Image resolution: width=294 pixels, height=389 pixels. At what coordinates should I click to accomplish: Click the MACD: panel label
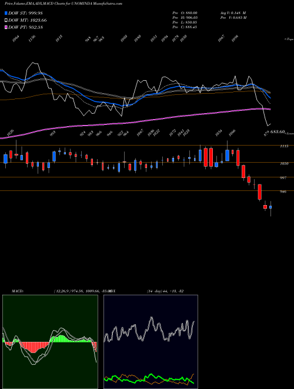[17, 291]
